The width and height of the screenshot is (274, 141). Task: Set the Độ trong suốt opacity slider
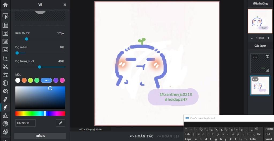point(40,67)
